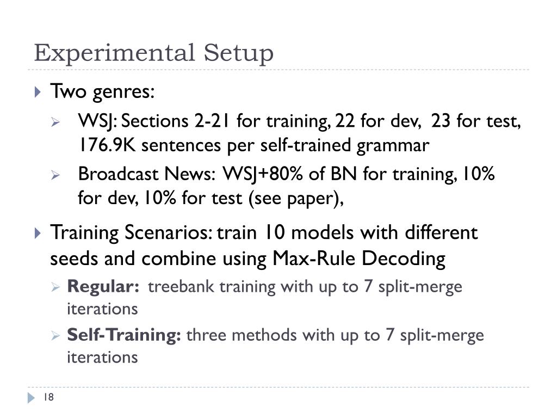Click the Broadcast News: text

pyautogui.click(x=147, y=175)
